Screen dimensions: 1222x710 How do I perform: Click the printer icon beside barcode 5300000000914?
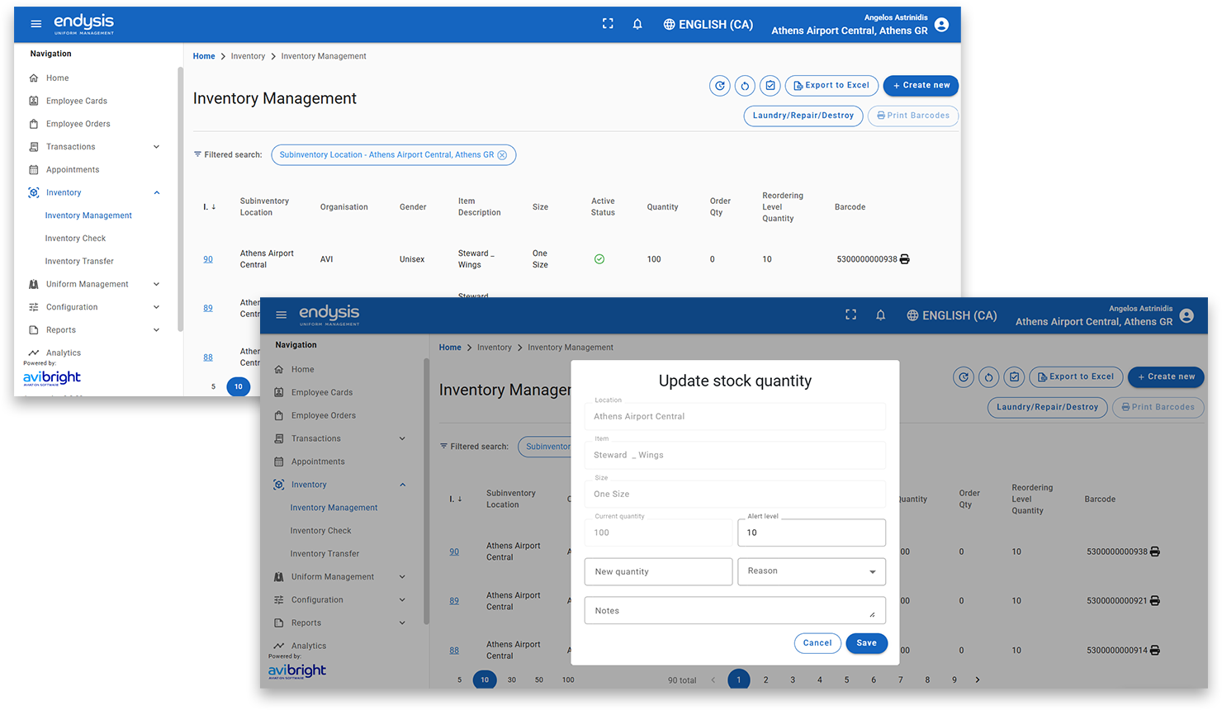coord(1154,651)
